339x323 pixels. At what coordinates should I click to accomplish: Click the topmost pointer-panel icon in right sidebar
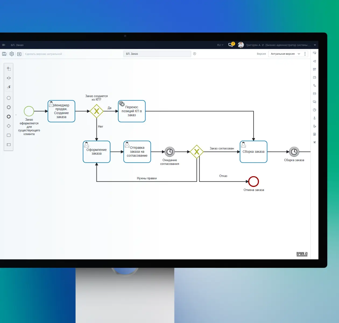click(x=315, y=53)
